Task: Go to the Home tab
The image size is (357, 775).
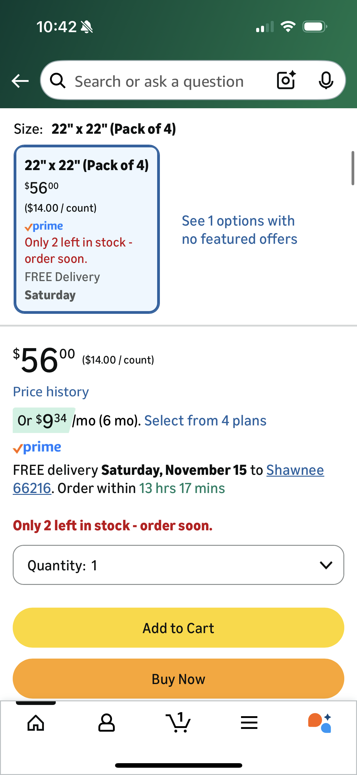Action: click(36, 723)
